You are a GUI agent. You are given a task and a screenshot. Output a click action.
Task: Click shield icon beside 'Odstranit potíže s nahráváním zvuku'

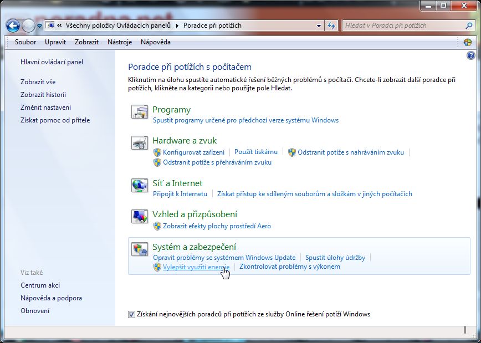(291, 152)
